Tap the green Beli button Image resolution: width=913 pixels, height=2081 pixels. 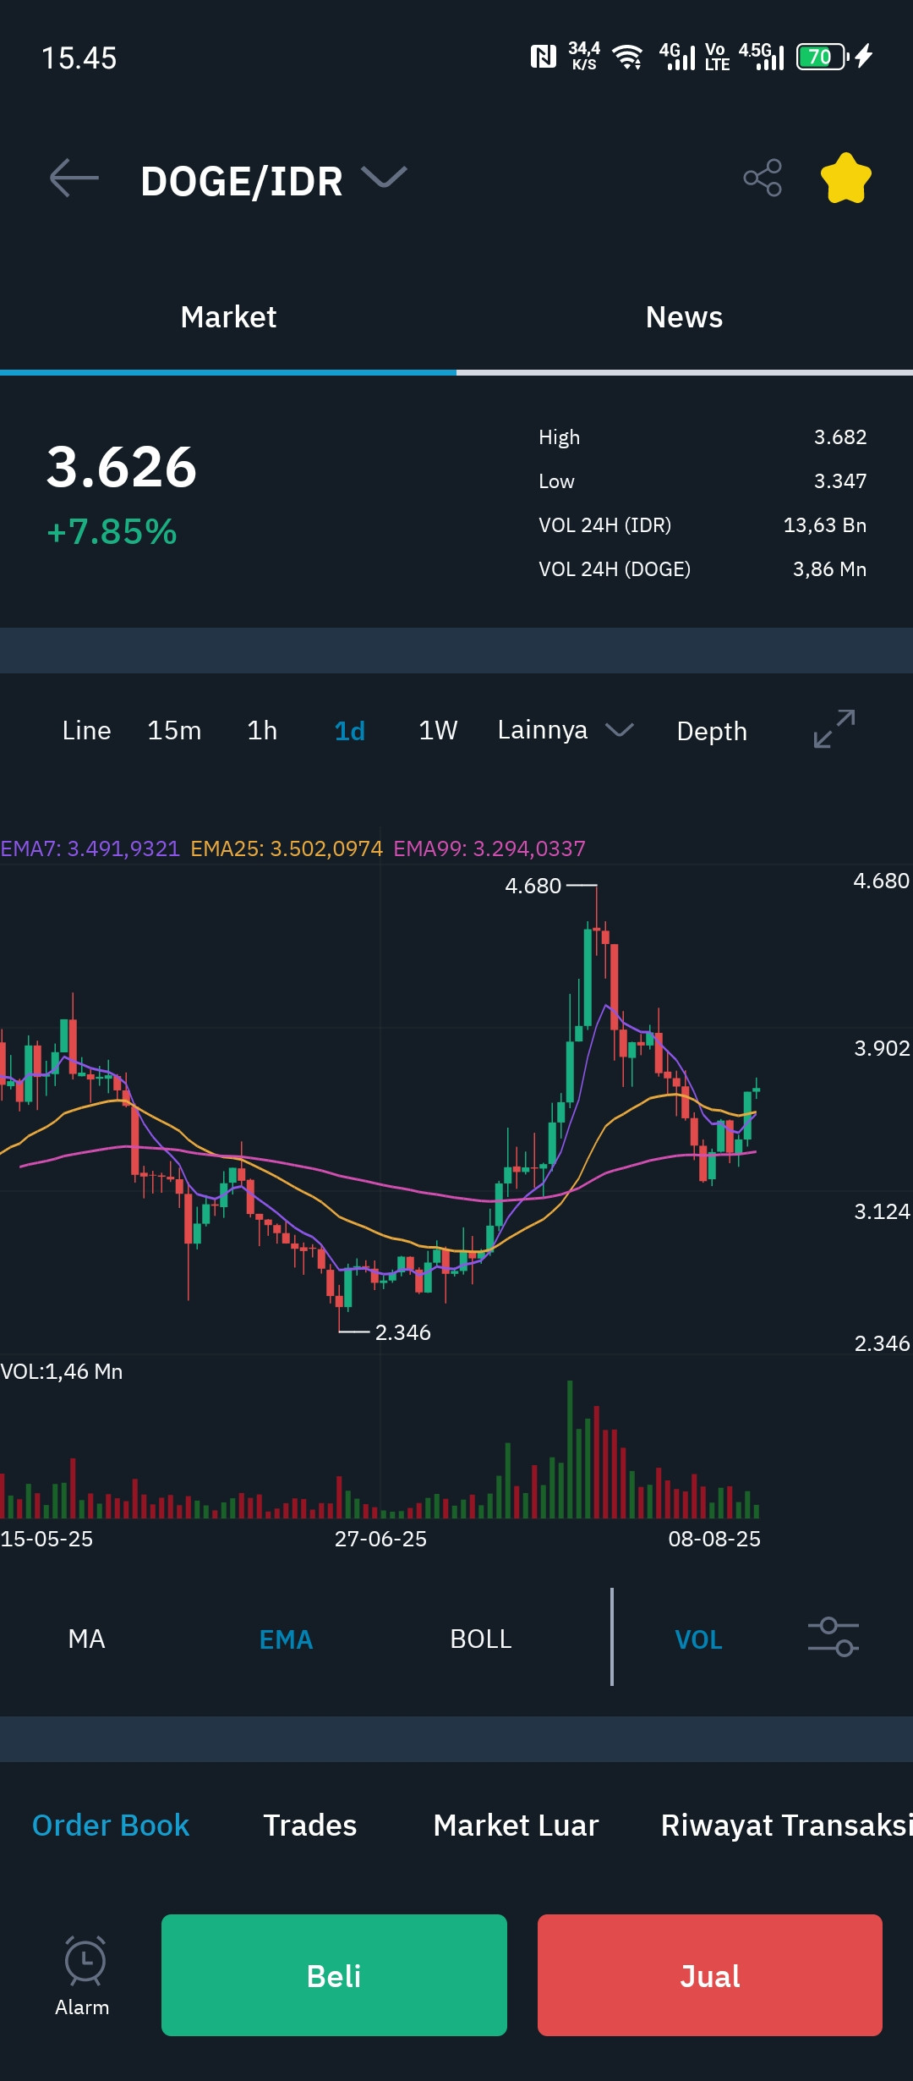[334, 1975]
